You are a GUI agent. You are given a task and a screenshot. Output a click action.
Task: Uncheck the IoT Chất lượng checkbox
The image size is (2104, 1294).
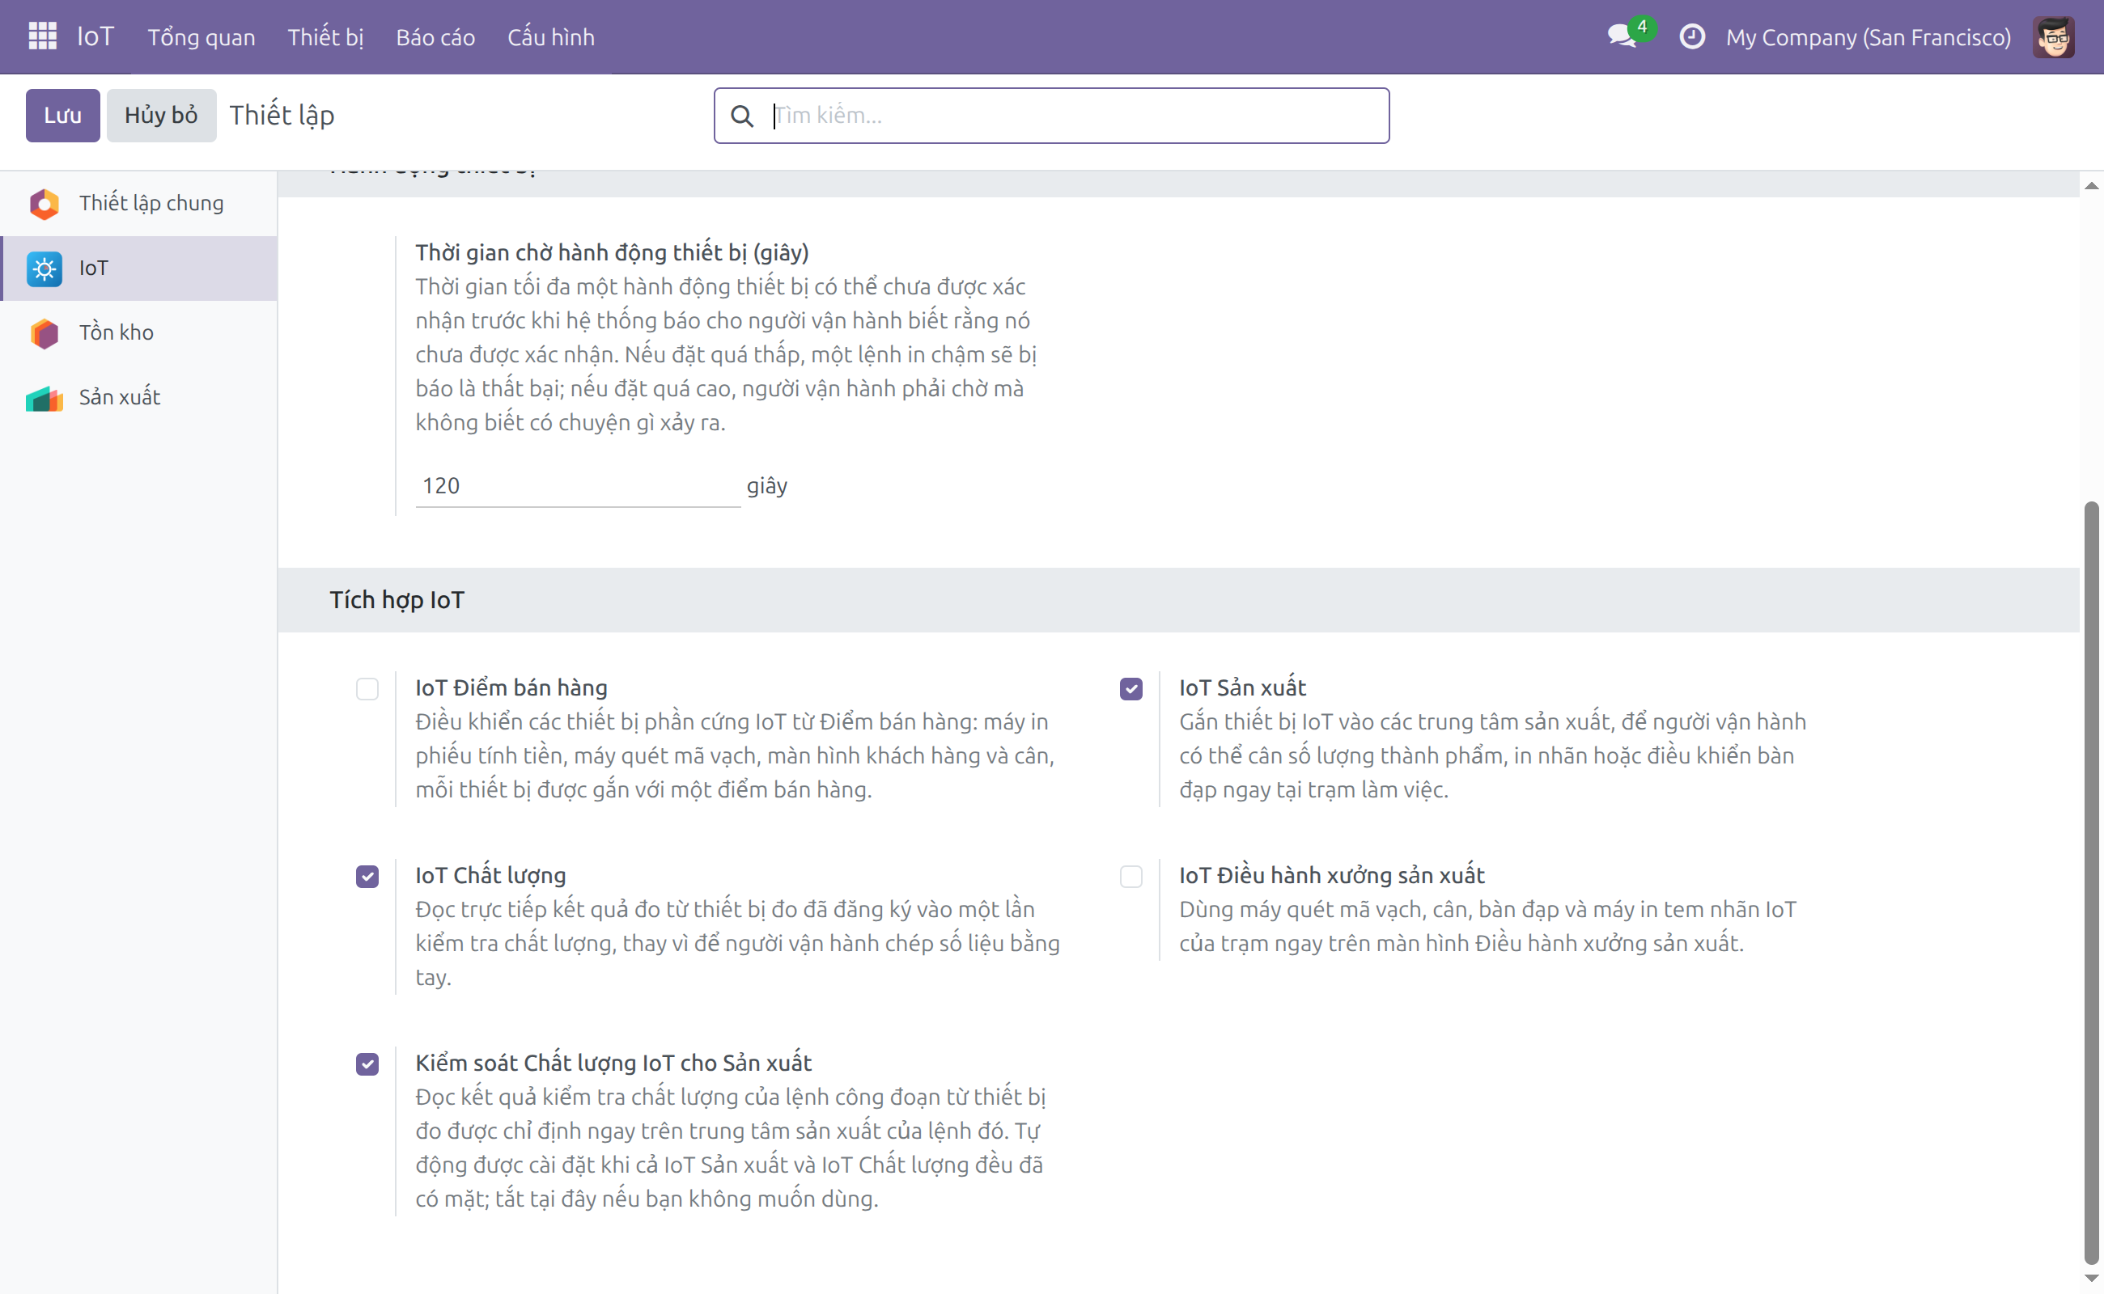pos(367,877)
